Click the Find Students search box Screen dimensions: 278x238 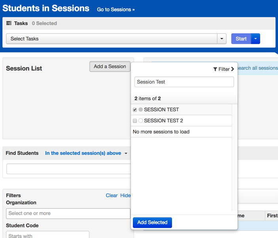coord(68,169)
